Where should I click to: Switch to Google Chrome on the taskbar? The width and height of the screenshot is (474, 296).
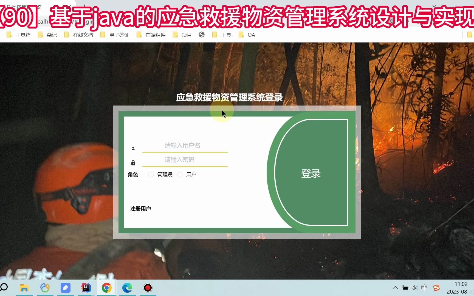pyautogui.click(x=106, y=288)
